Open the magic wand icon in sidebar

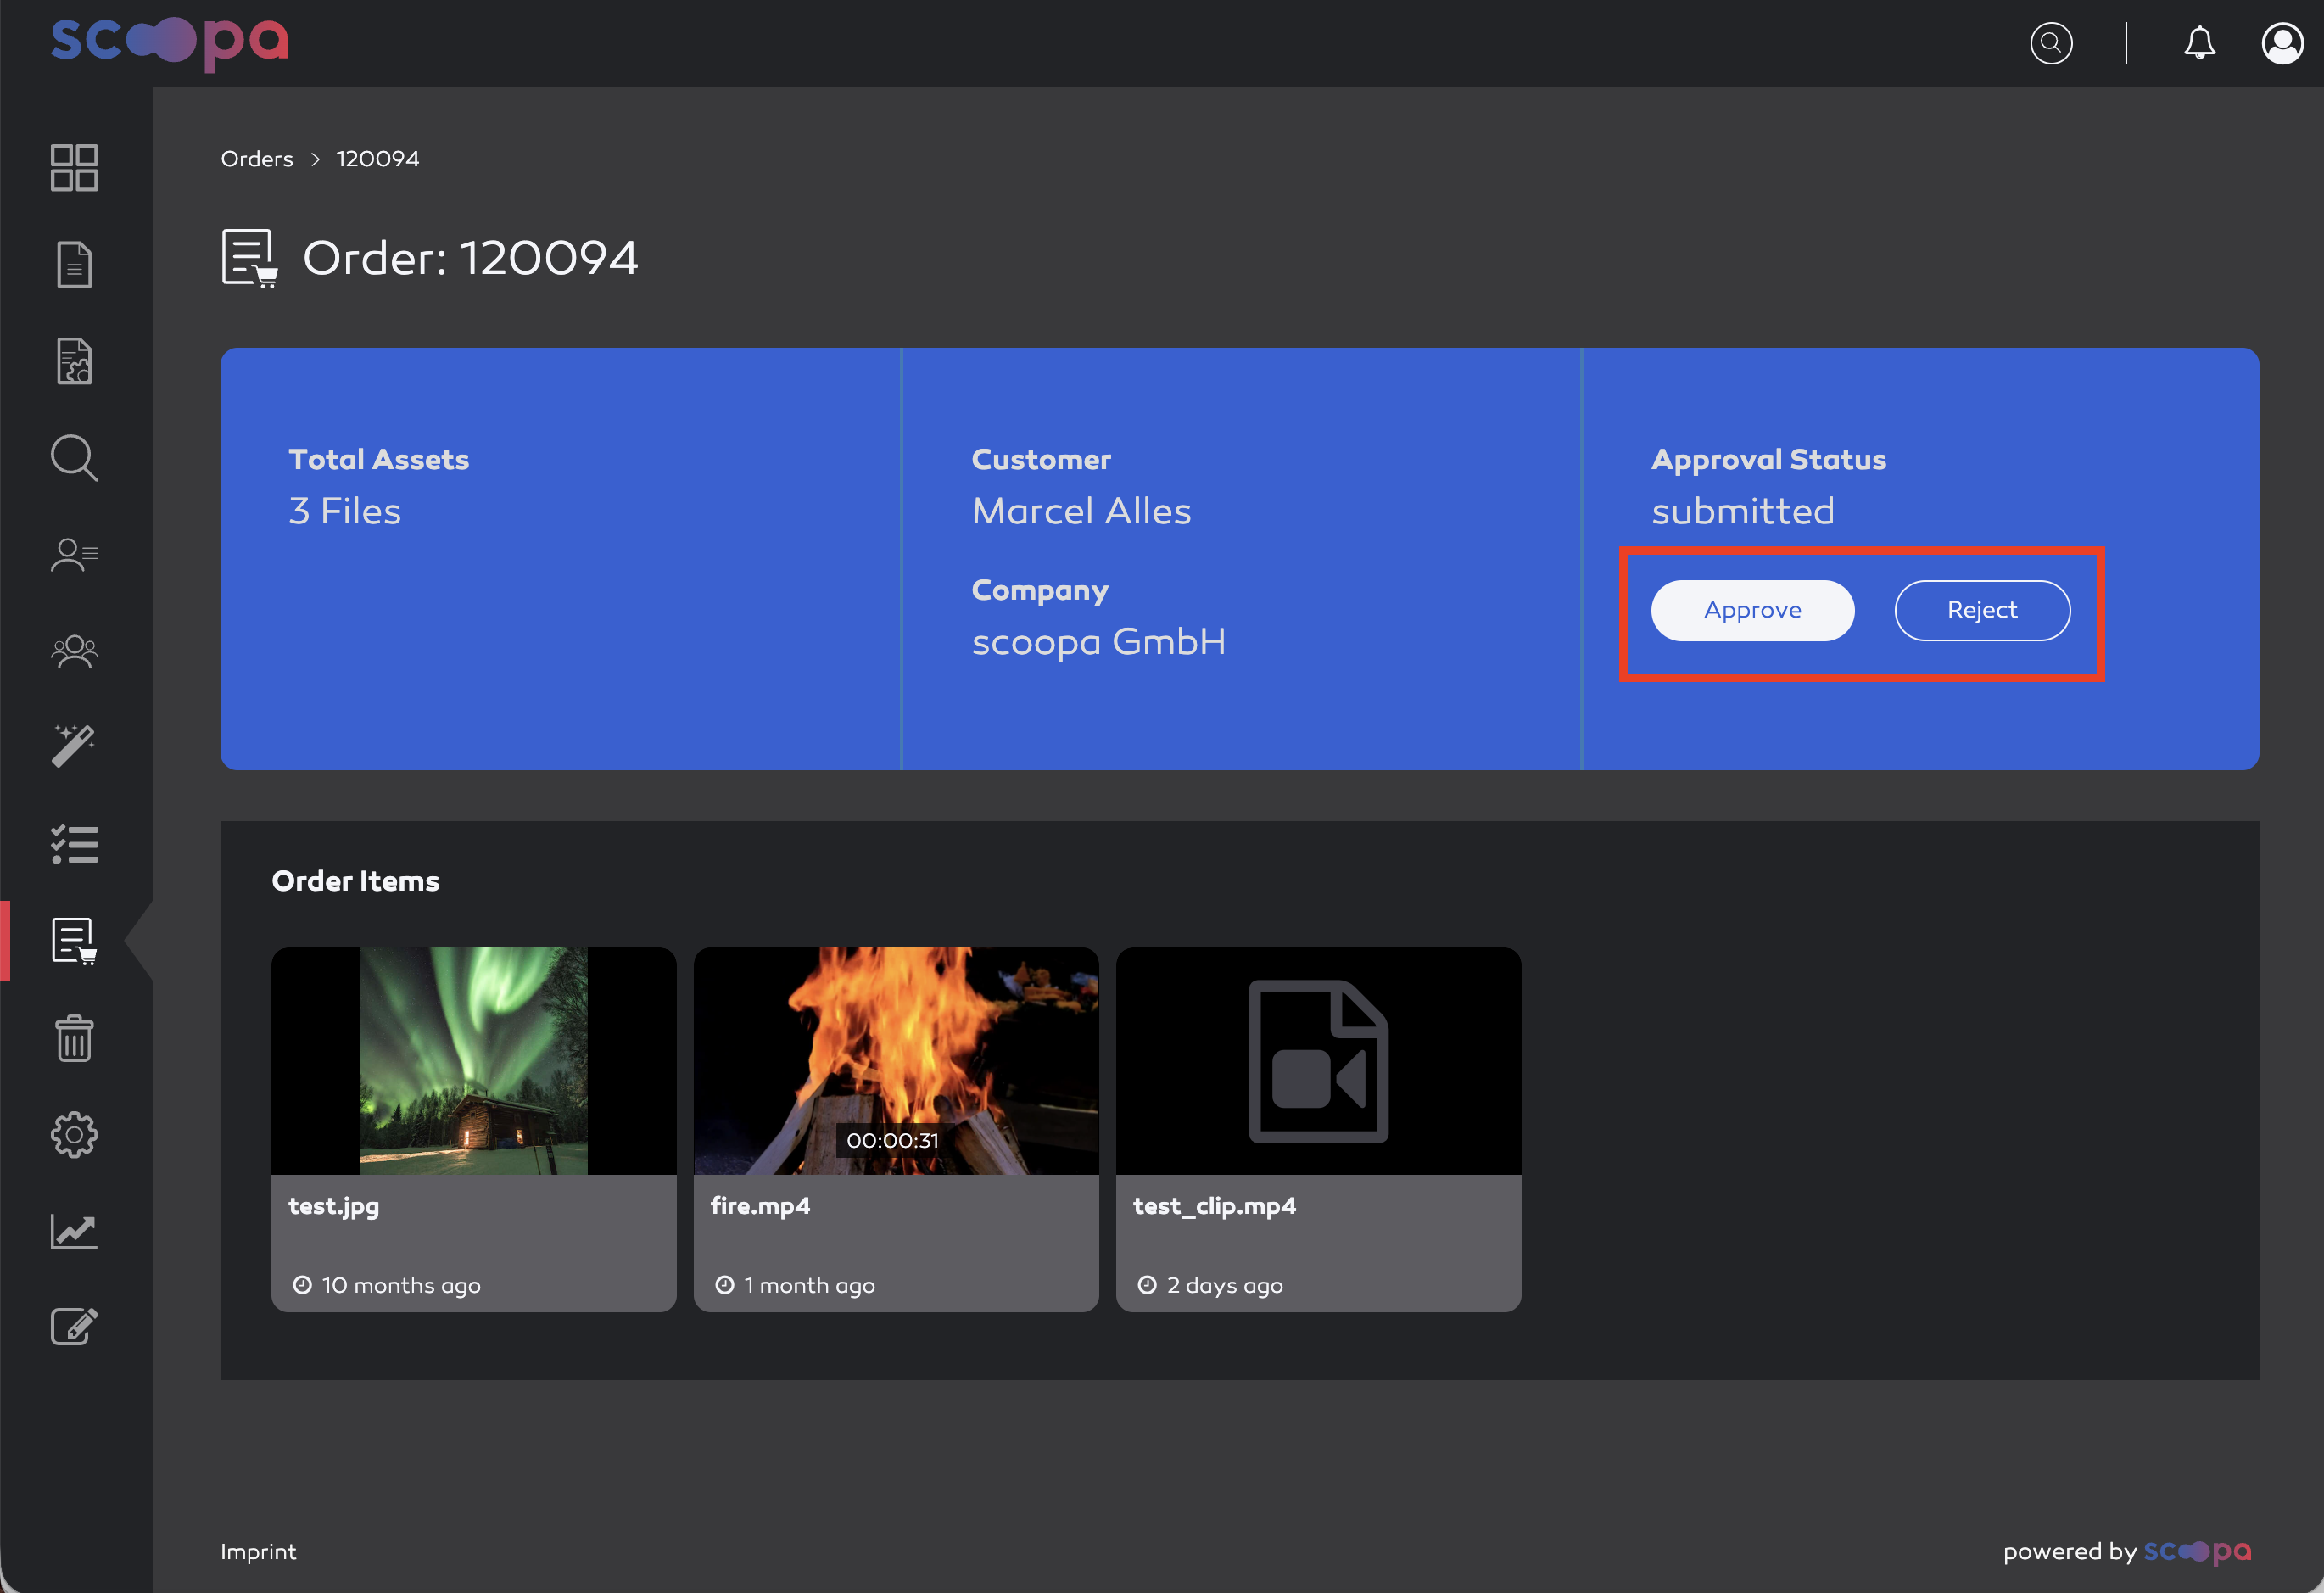(x=74, y=747)
